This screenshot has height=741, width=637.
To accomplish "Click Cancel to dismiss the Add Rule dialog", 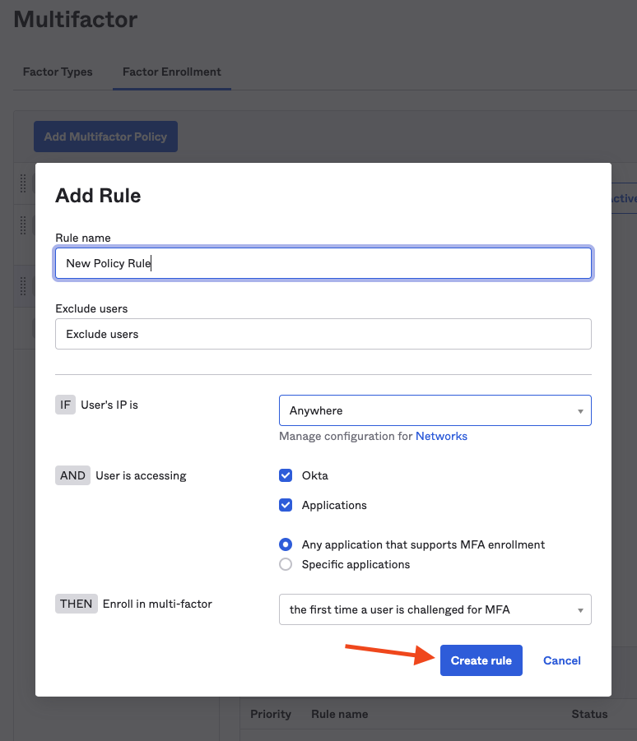I will tap(561, 660).
